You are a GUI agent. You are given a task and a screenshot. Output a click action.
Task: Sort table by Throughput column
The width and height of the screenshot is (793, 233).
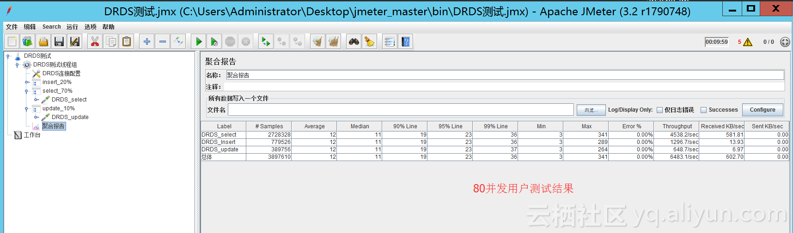coord(677,126)
